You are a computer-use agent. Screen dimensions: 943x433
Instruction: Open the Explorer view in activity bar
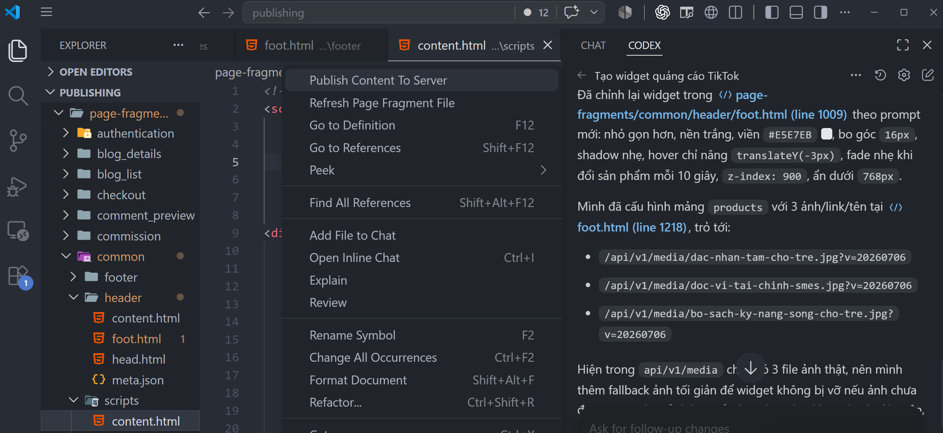point(17,51)
